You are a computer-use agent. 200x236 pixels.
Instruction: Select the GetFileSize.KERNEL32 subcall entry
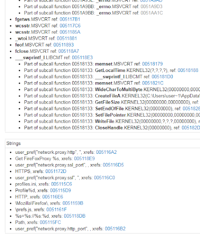point(112,103)
